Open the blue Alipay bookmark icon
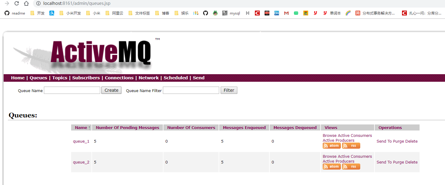 pyautogui.click(x=52, y=13)
